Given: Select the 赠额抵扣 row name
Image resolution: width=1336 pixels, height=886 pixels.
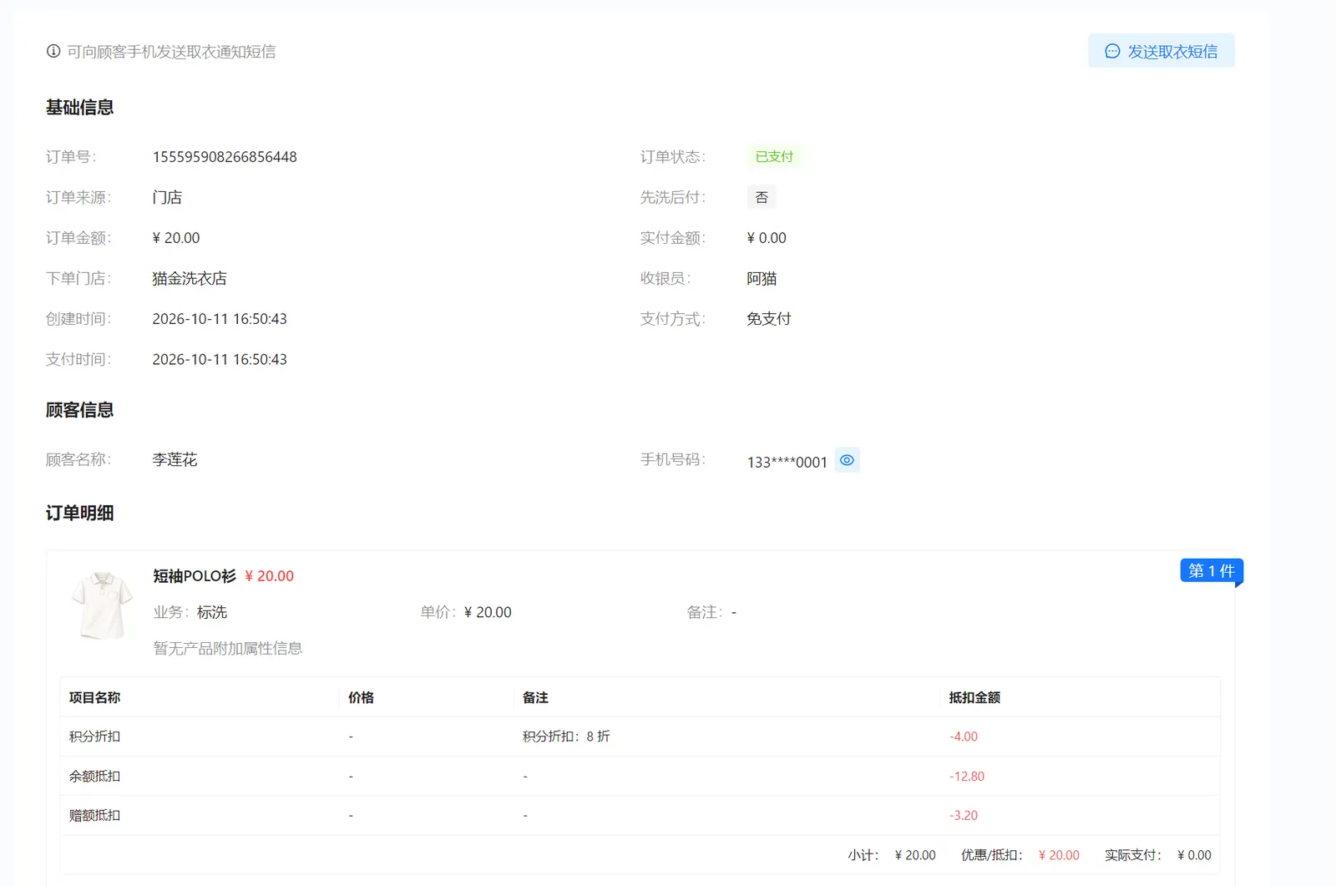Looking at the screenshot, I should coord(94,815).
